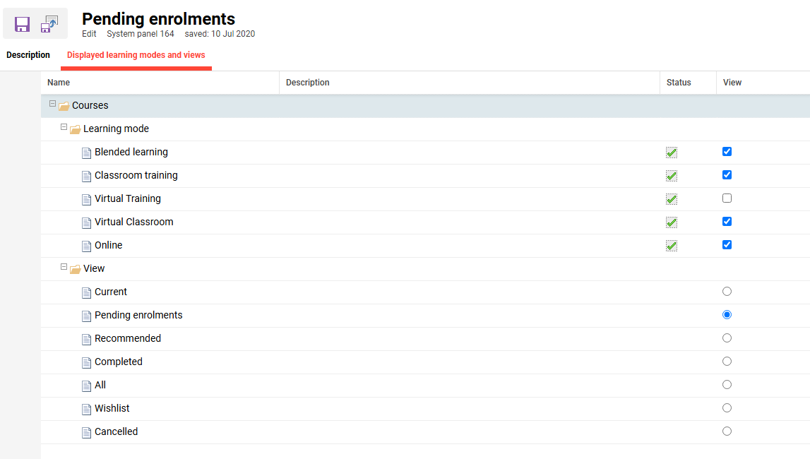
Task: Click the Save floppy disk icon
Action: [x=22, y=24]
